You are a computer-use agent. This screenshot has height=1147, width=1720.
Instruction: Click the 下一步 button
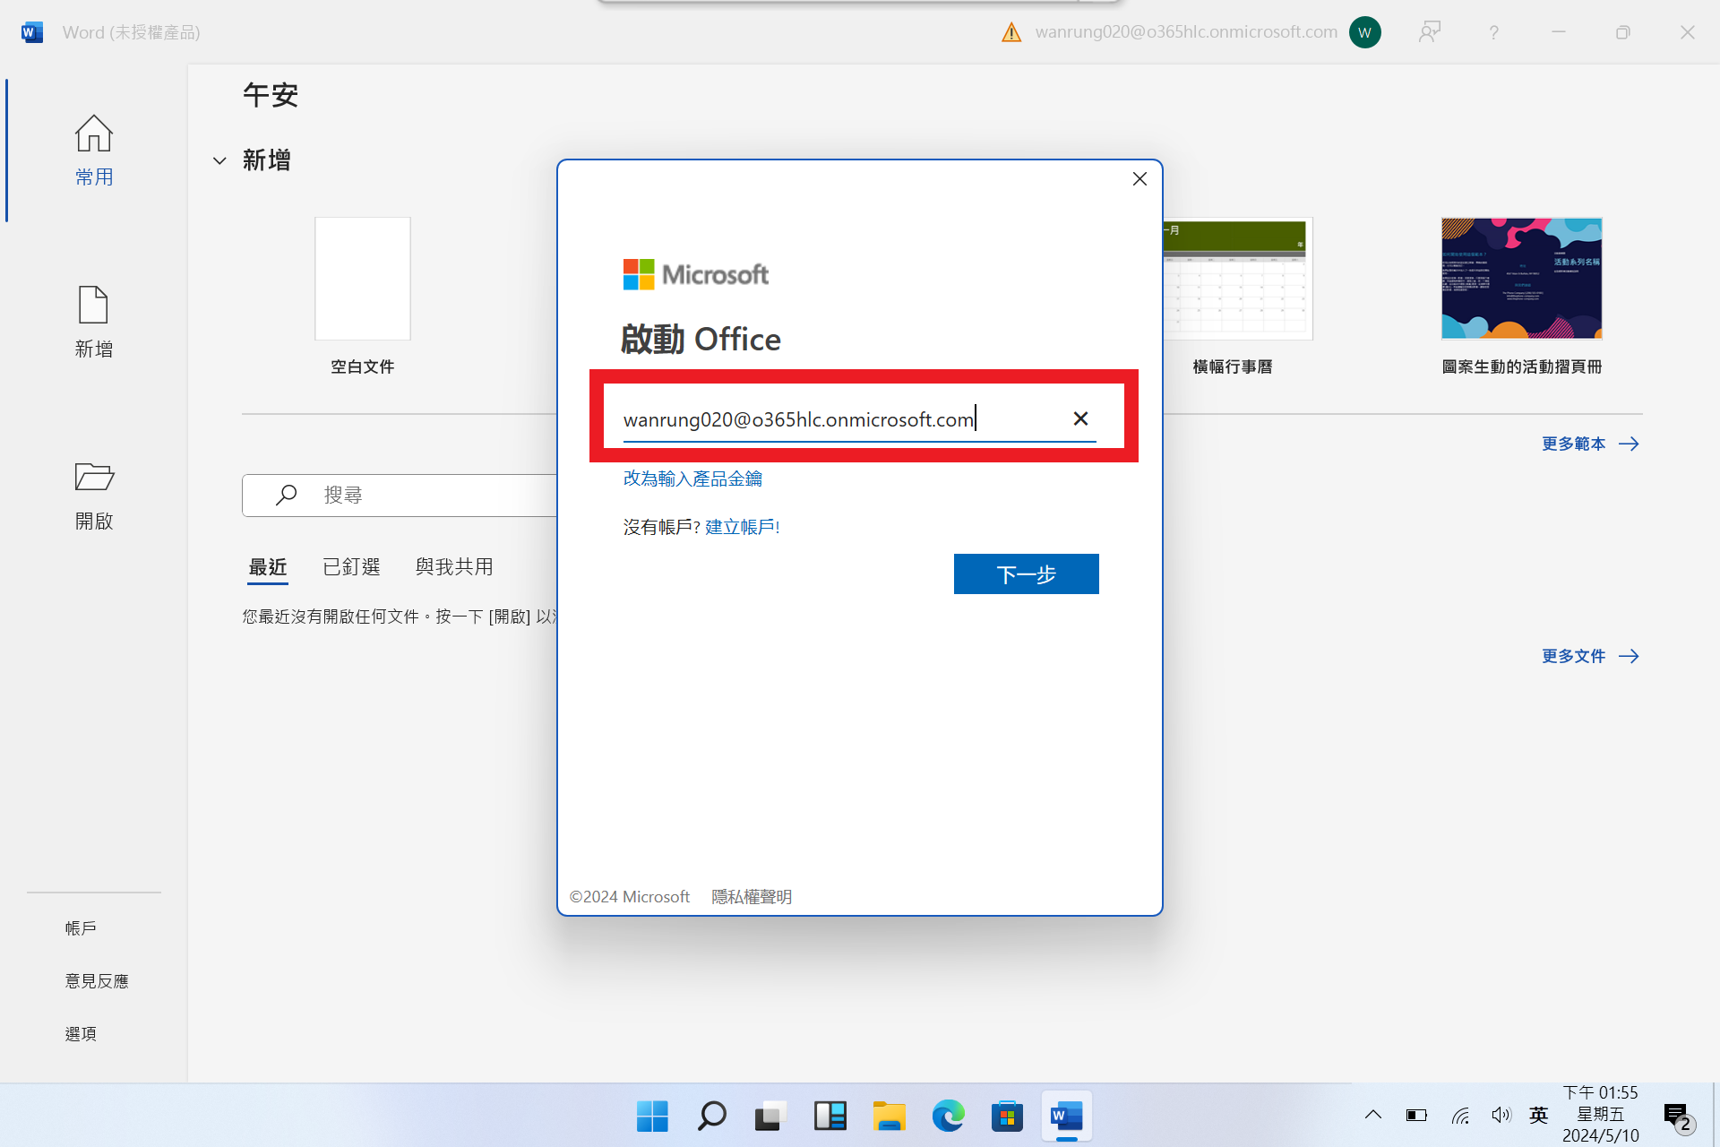click(1026, 574)
